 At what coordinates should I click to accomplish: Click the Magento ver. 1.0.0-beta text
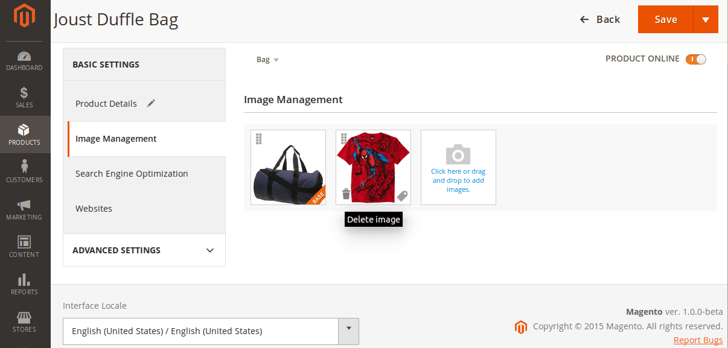click(674, 312)
